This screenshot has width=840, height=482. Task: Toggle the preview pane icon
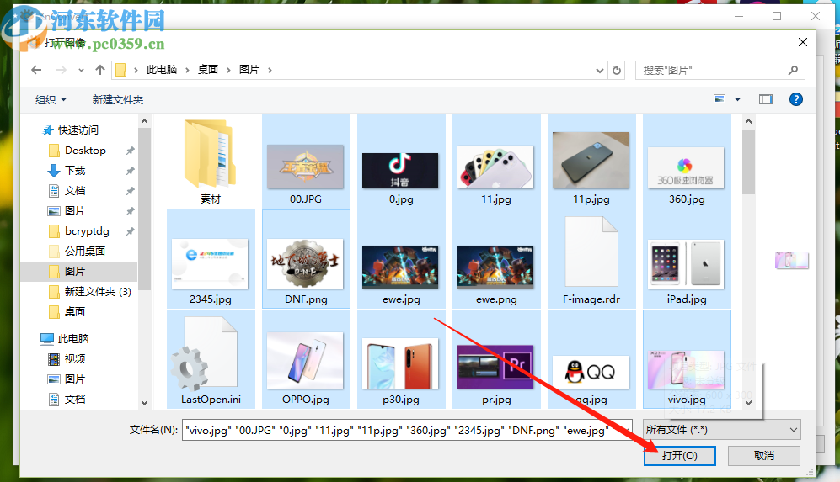(766, 99)
